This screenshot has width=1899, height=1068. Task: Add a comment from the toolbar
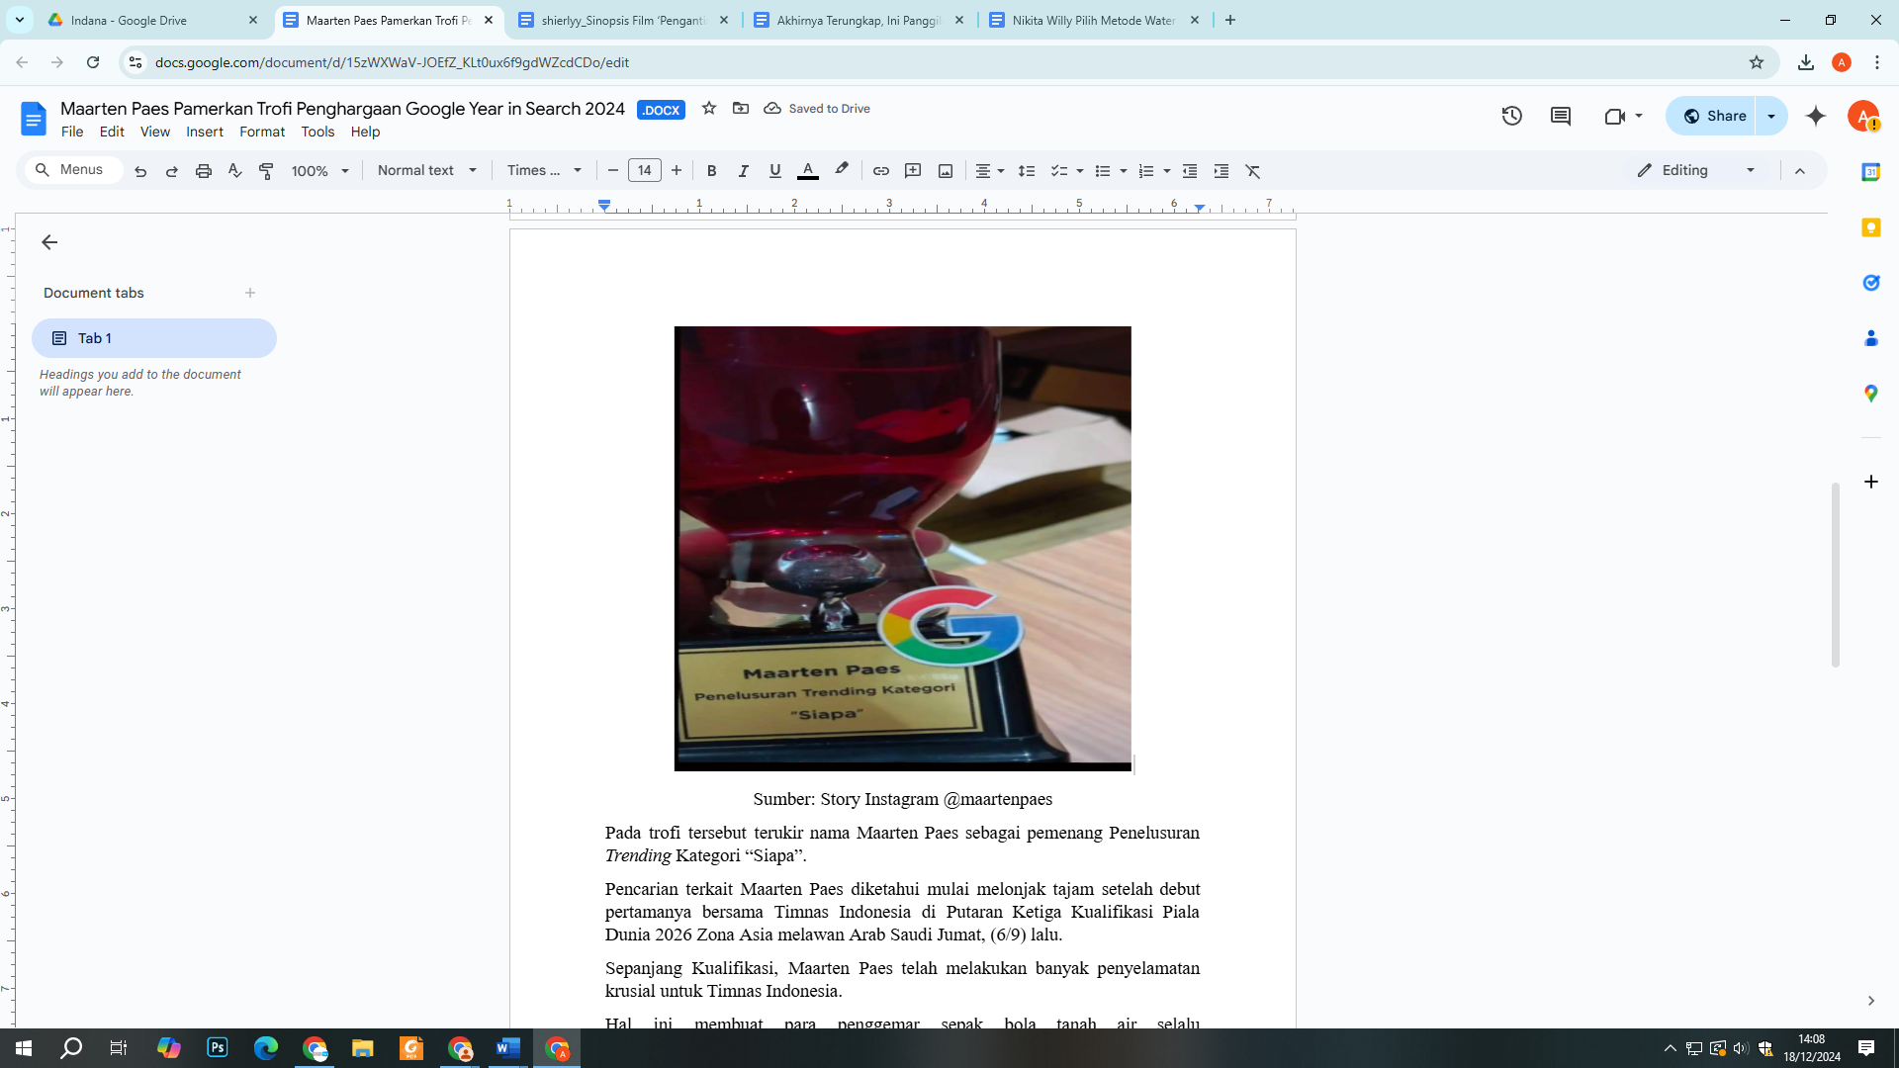click(x=913, y=171)
